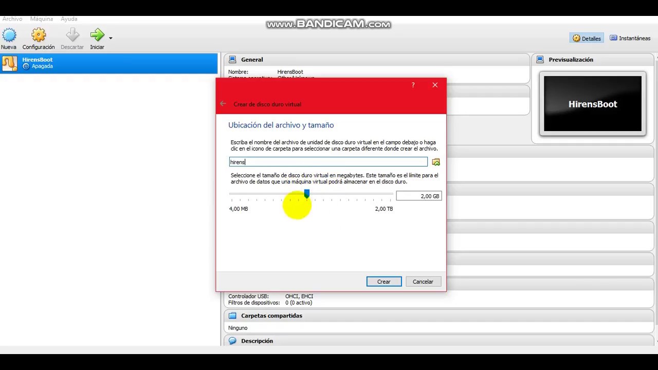Click the 2,00 GB size field
Viewport: 658px width, 370px height.
[418, 196]
